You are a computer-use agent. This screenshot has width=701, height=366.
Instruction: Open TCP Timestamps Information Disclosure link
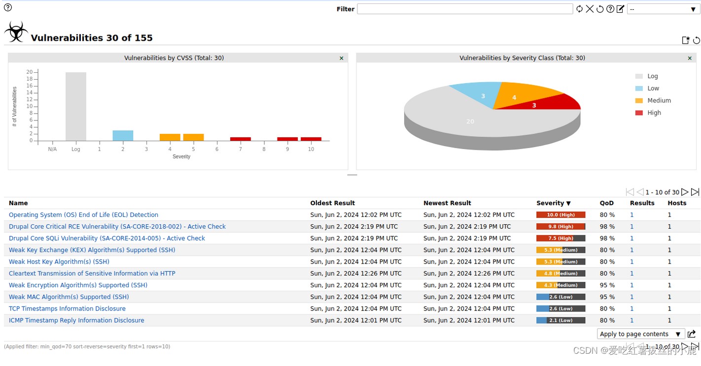click(x=67, y=309)
